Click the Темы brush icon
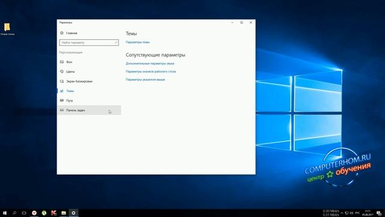 (61, 91)
